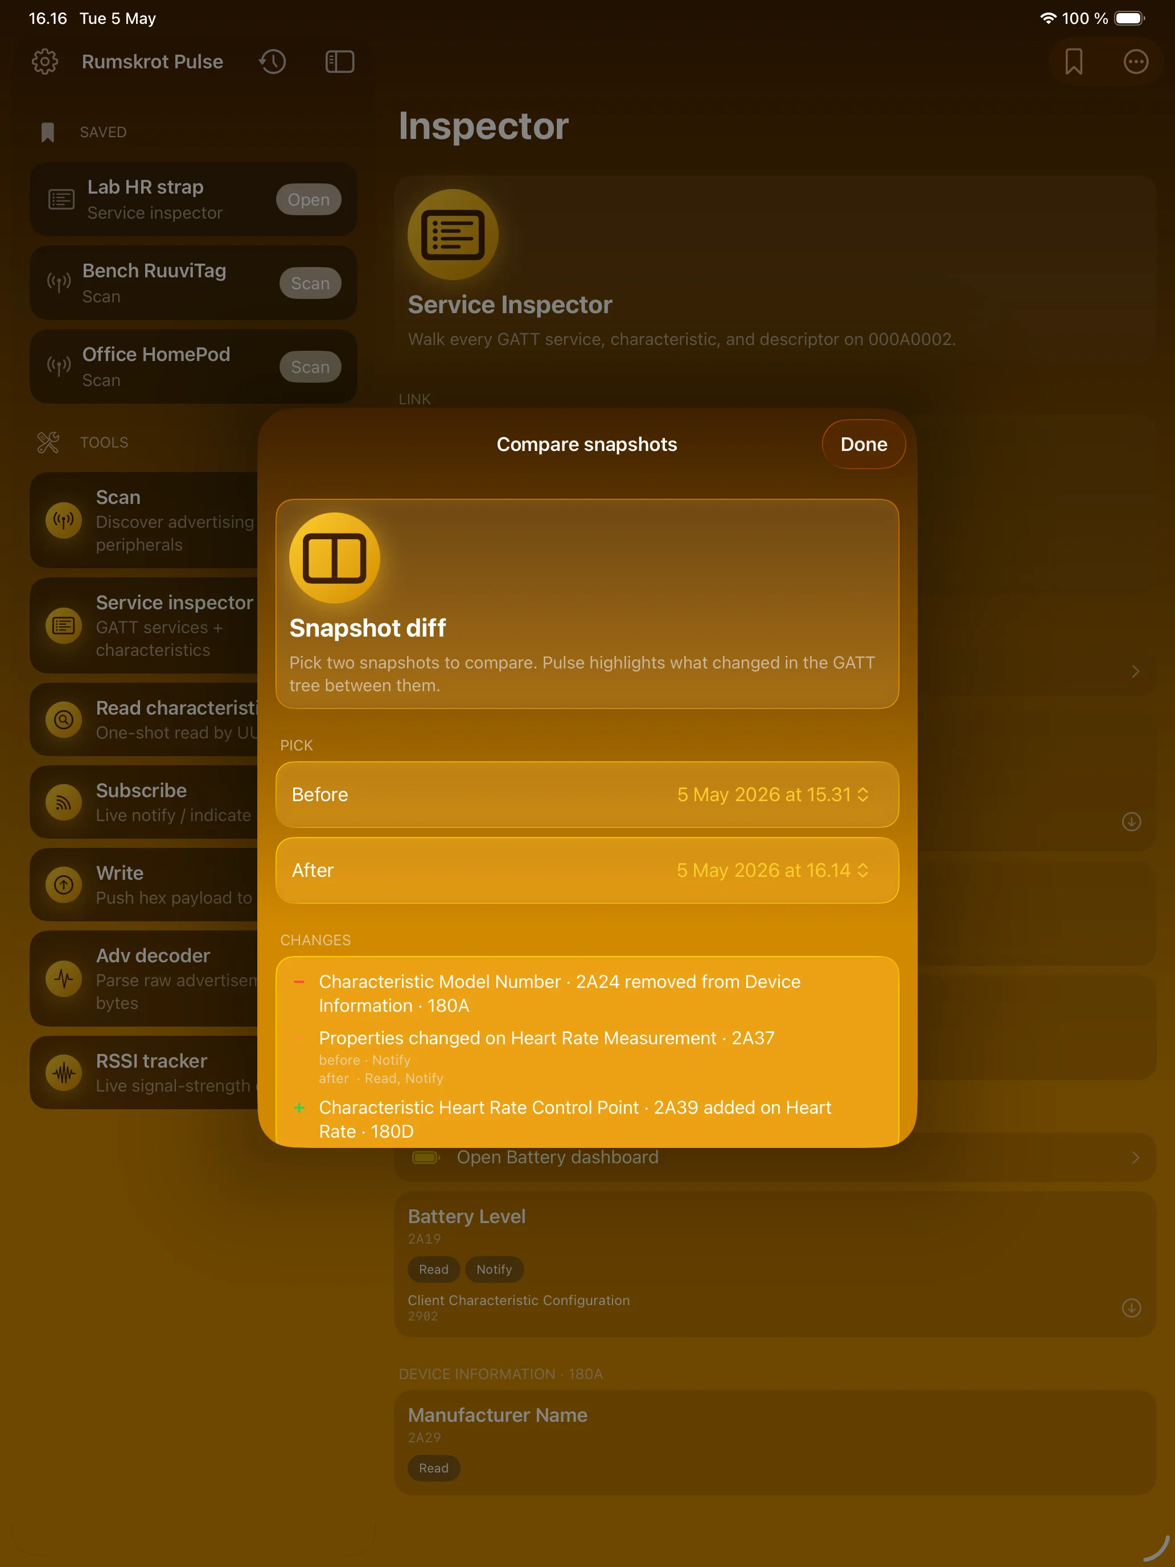
Task: Open the Lab HR strap saved item
Action: click(309, 200)
